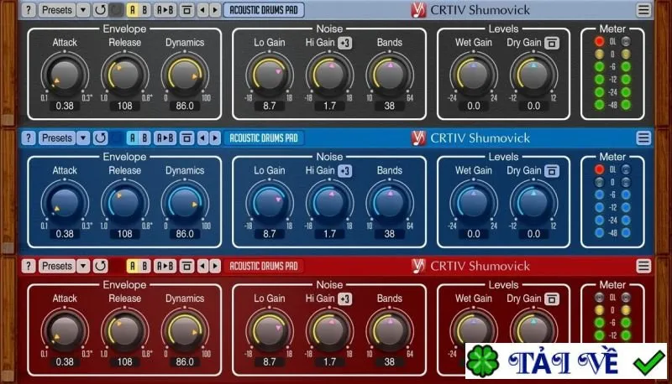672x384 pixels.
Task: Click the Bands knob in blue plugin
Action: click(x=390, y=203)
